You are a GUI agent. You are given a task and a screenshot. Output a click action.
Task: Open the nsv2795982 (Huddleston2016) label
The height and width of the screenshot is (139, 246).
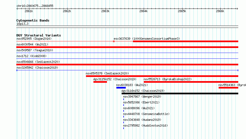pos(145,125)
